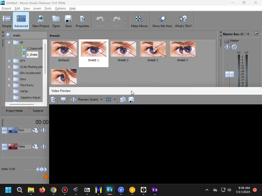
Task: Toggle the preview overlays grid
Action: 108,100
